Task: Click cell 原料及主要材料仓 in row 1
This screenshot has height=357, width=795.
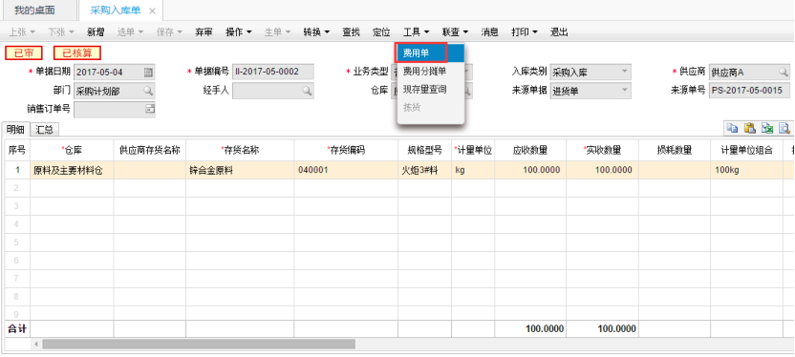Action: pyautogui.click(x=72, y=170)
